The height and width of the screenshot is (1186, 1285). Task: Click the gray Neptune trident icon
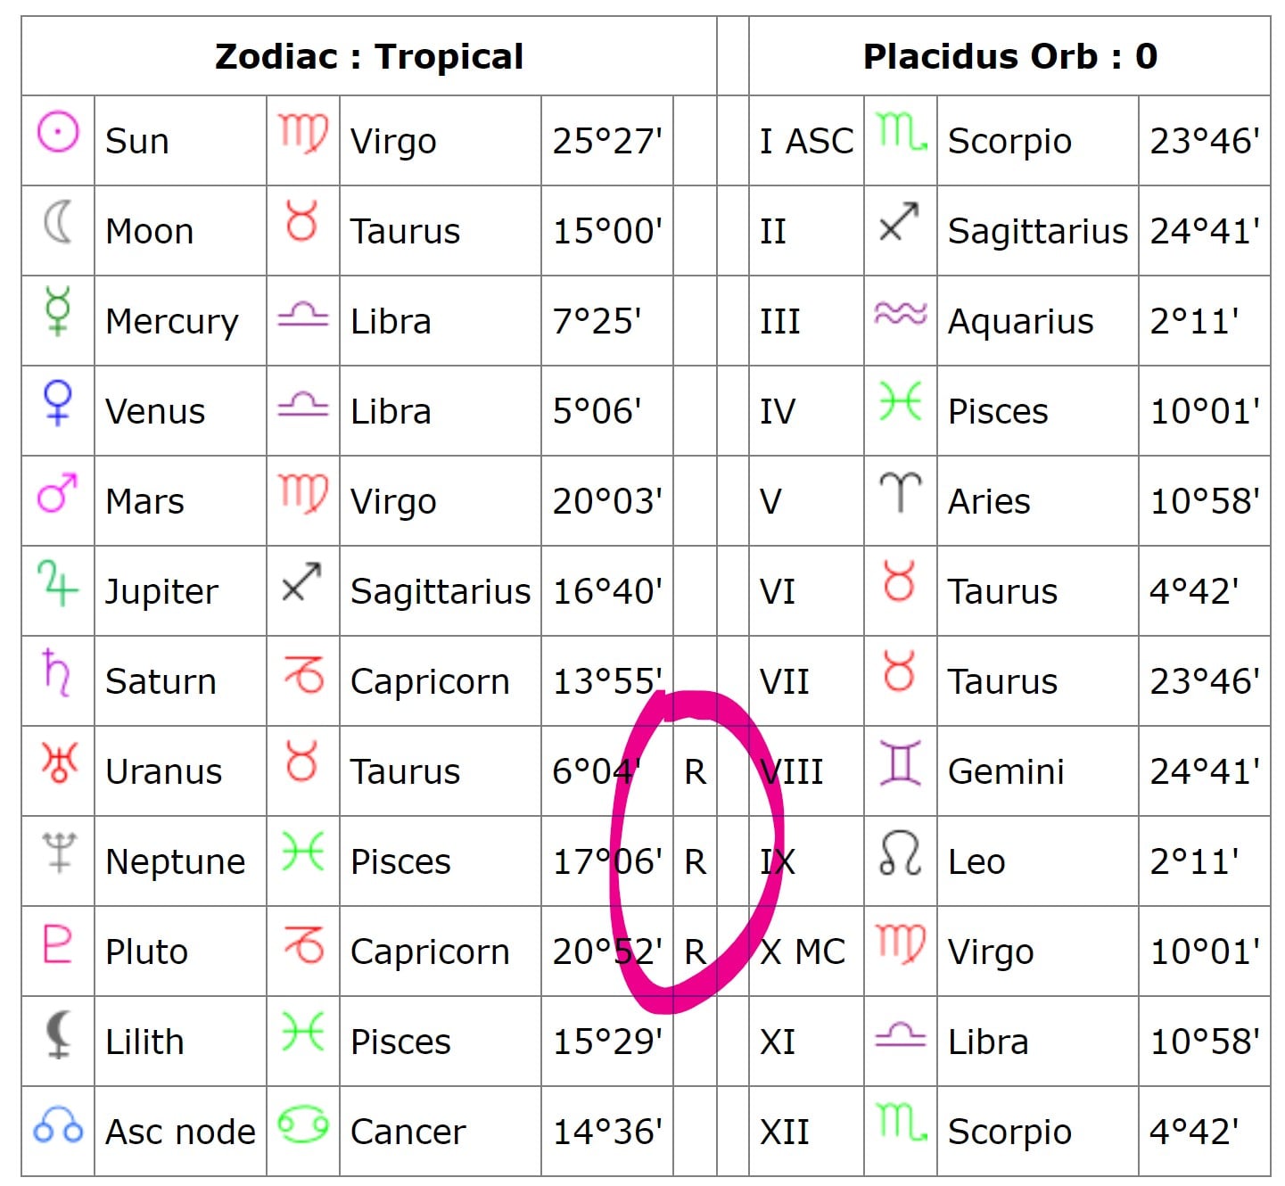click(x=59, y=852)
